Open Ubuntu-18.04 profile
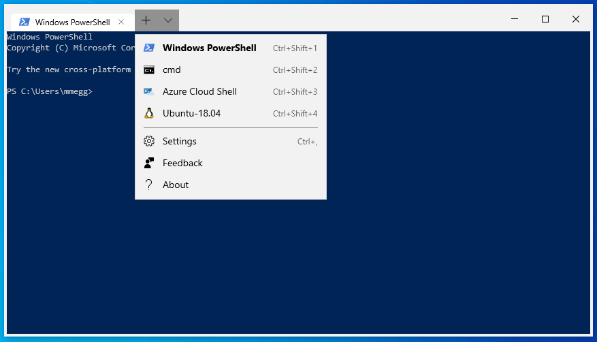 point(230,114)
